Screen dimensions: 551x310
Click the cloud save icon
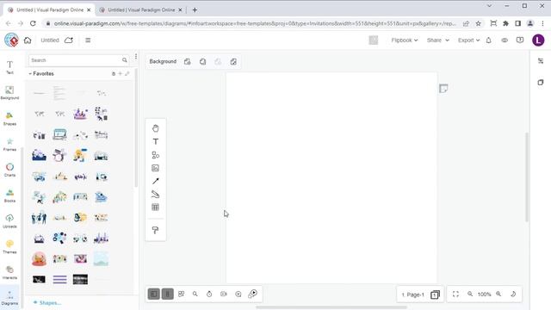point(69,40)
